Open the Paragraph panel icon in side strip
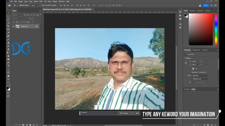 [180, 28]
